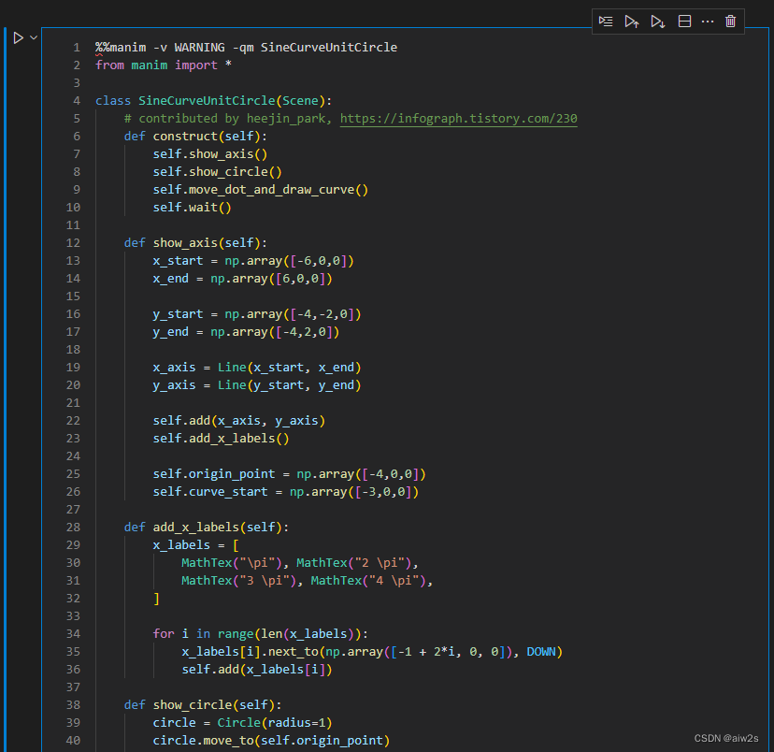Click 'def construct(self):' definition
Viewport: 774px width, 752px height.
tap(195, 137)
